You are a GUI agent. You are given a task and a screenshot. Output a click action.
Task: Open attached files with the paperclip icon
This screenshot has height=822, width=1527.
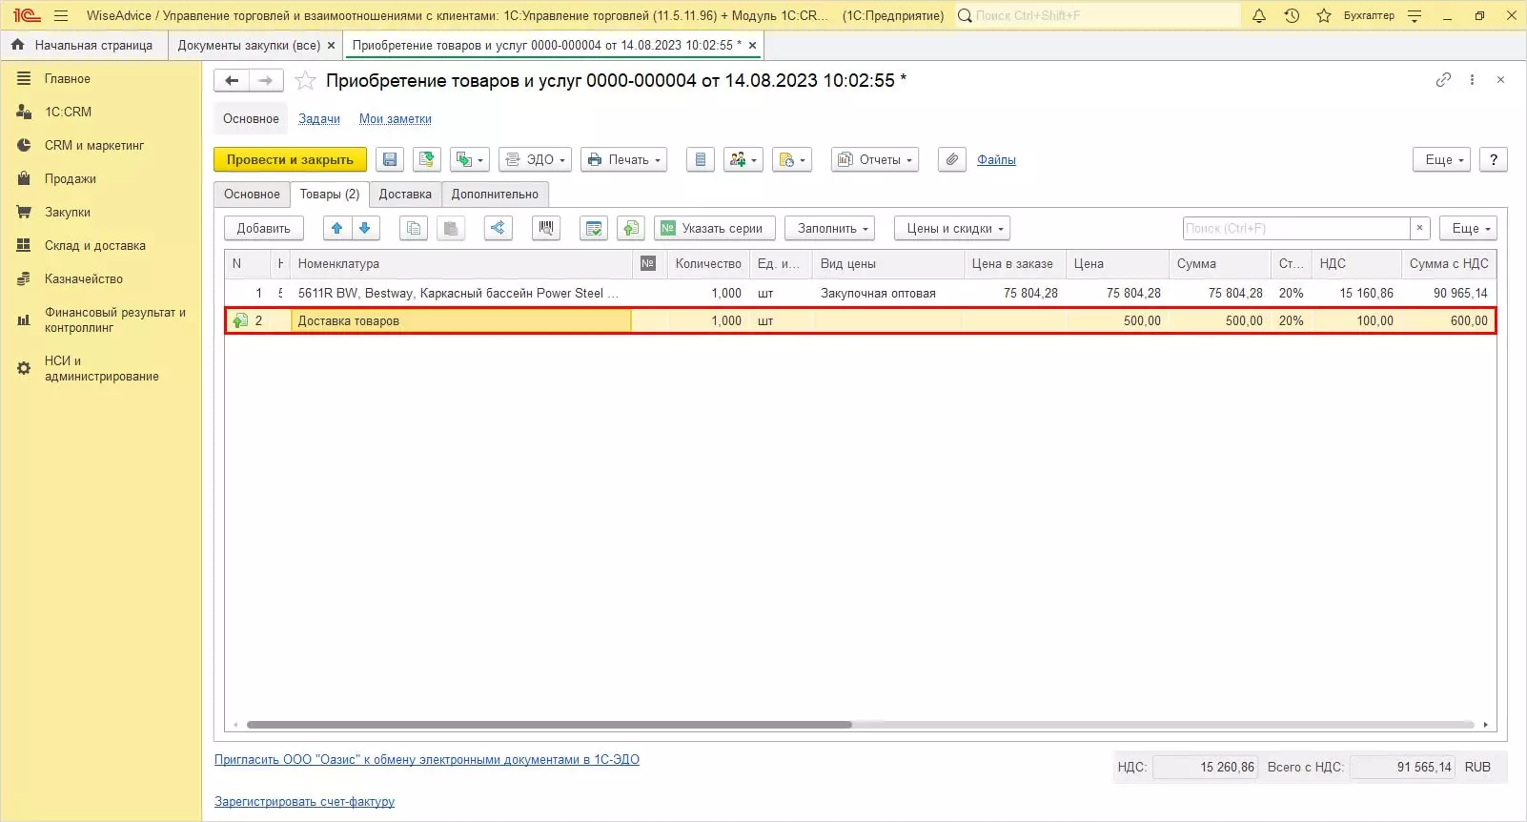pos(952,159)
